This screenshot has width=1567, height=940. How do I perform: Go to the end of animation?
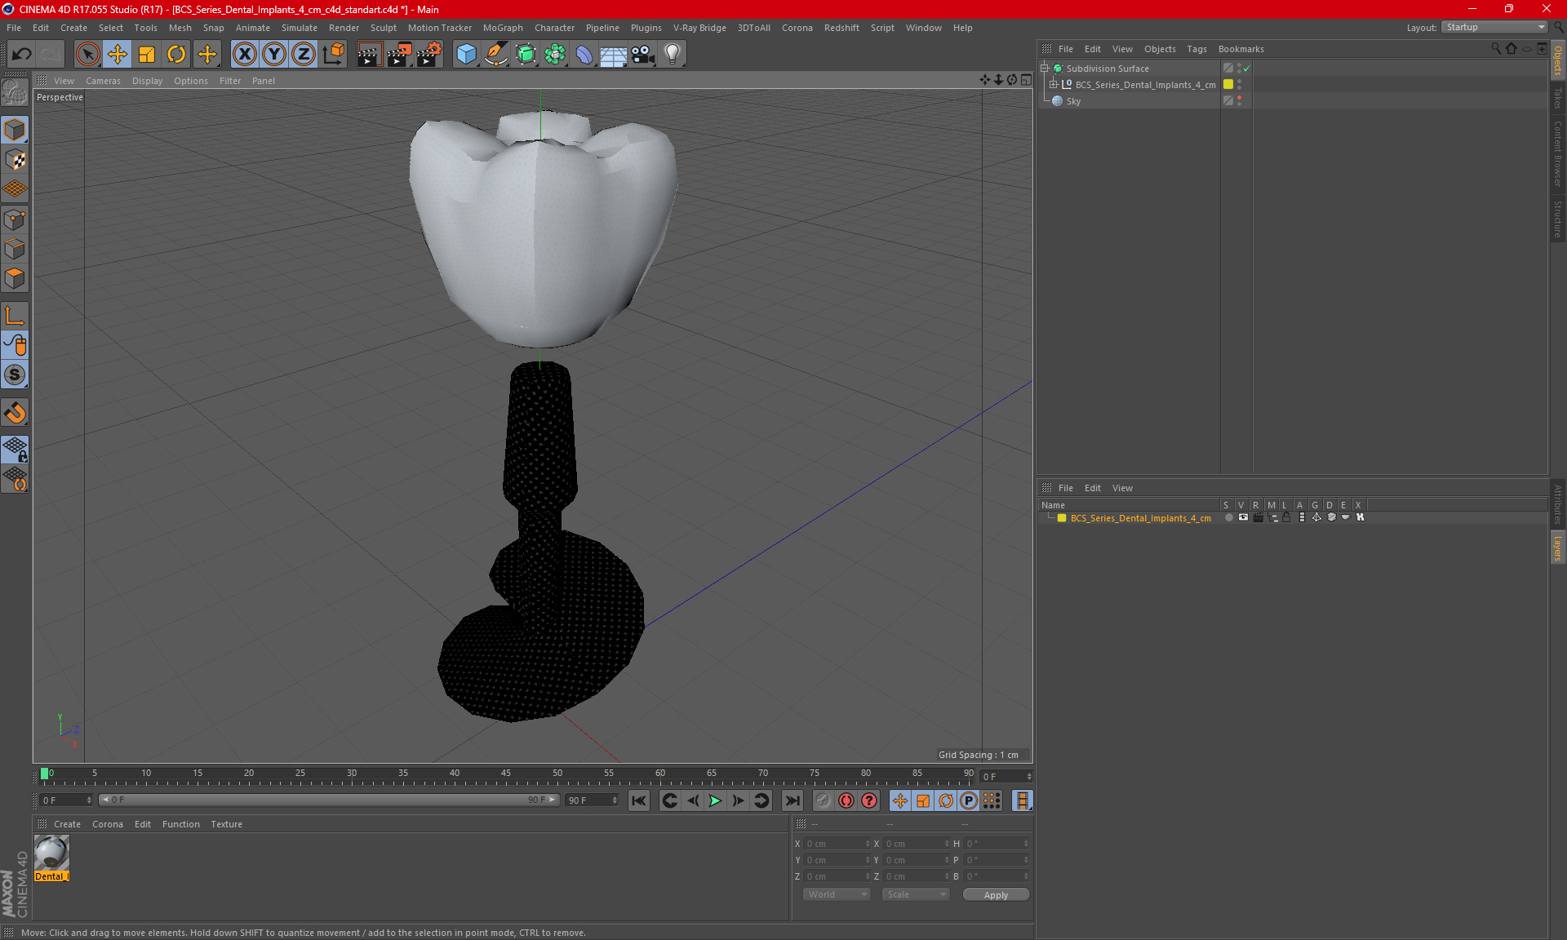792,800
